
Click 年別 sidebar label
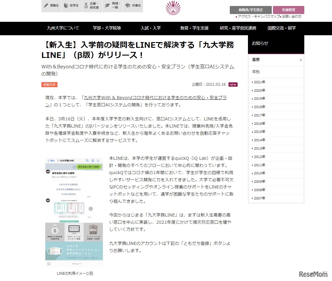(x=256, y=72)
